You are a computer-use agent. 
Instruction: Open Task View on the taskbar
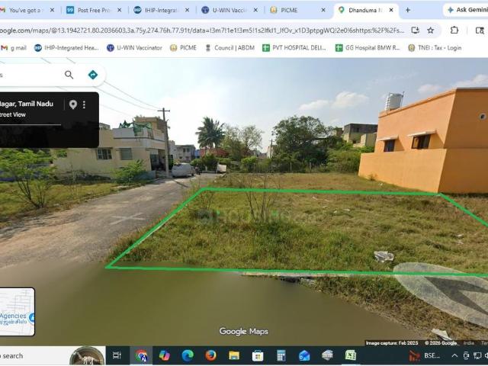[117, 355]
